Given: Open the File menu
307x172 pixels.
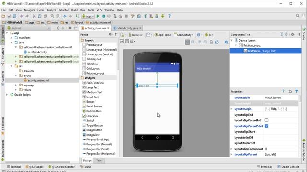Looking at the screenshot, I should tap(4, 10).
